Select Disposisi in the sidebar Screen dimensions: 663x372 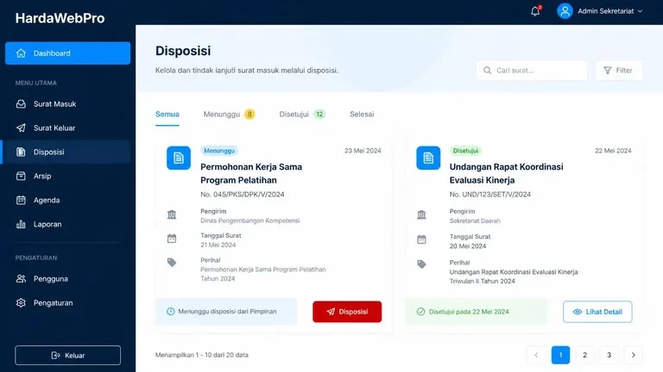tap(67, 152)
